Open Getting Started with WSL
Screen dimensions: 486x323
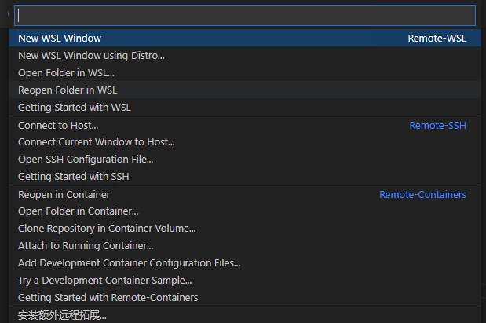click(x=69, y=107)
